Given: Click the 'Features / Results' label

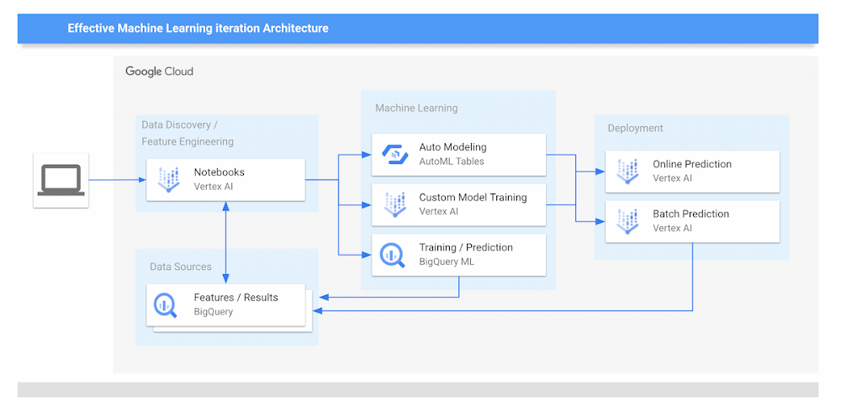Looking at the screenshot, I should tap(236, 297).
